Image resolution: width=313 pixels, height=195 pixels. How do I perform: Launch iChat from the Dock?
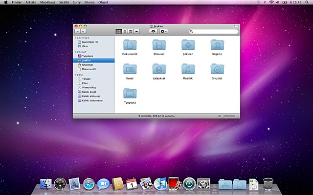tap(103, 184)
